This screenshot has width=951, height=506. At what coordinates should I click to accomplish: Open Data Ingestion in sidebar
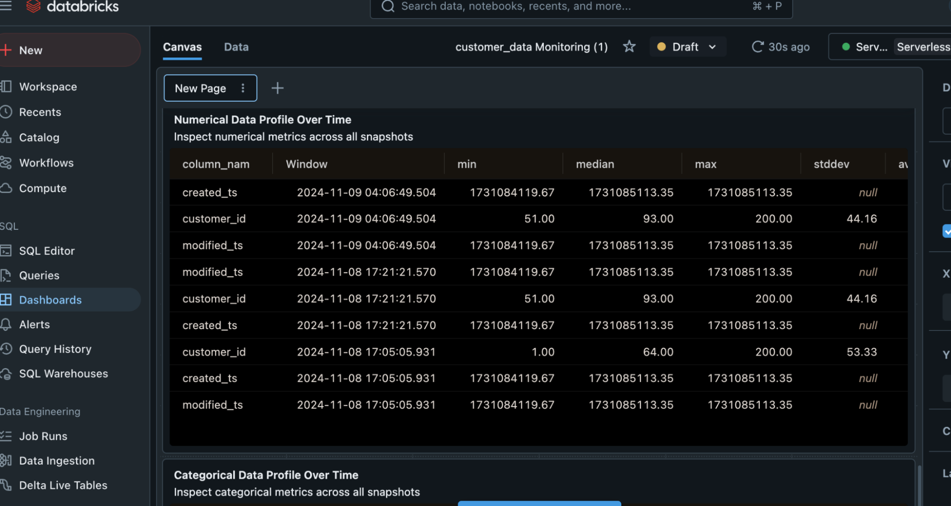pos(57,461)
